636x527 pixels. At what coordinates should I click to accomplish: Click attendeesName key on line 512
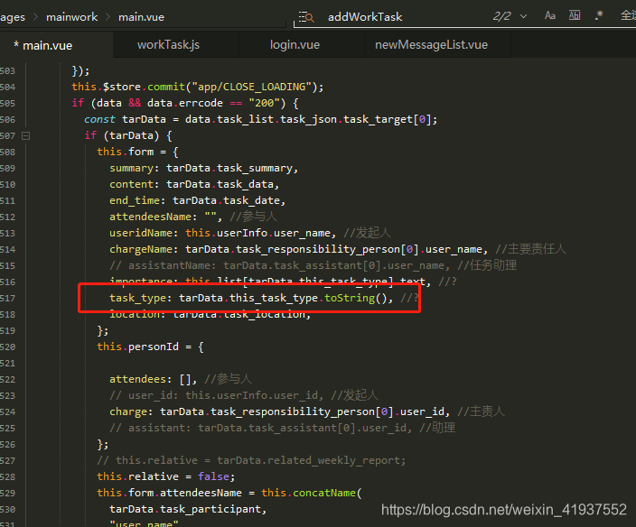[x=151, y=217]
